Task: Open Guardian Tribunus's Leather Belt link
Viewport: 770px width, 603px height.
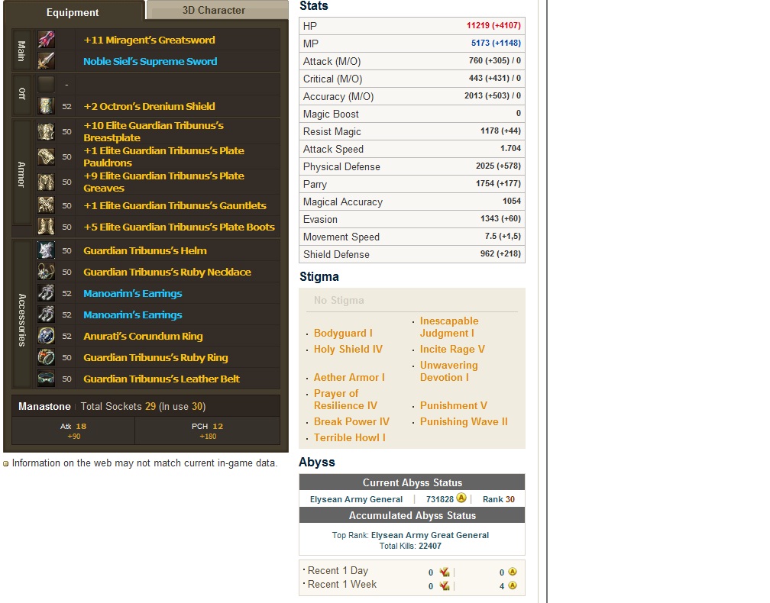Action: (x=162, y=379)
